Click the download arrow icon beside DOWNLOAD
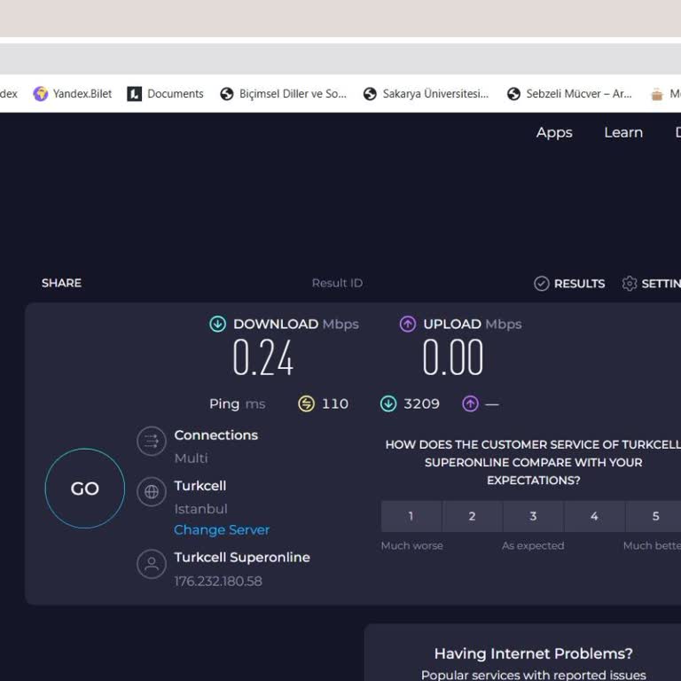Image resolution: width=681 pixels, height=681 pixels. pyautogui.click(x=217, y=324)
